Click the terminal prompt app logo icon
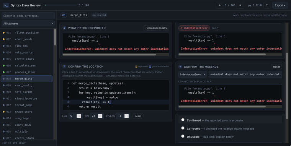Image resolution: width=291 pixels, height=146 pixels. (x=6, y=5)
